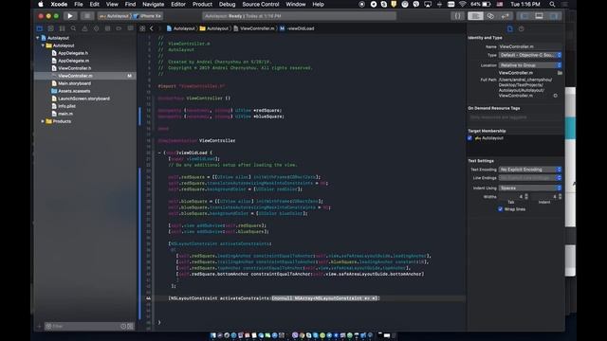Select AppDelegate.h in the navigator

pyautogui.click(x=73, y=53)
